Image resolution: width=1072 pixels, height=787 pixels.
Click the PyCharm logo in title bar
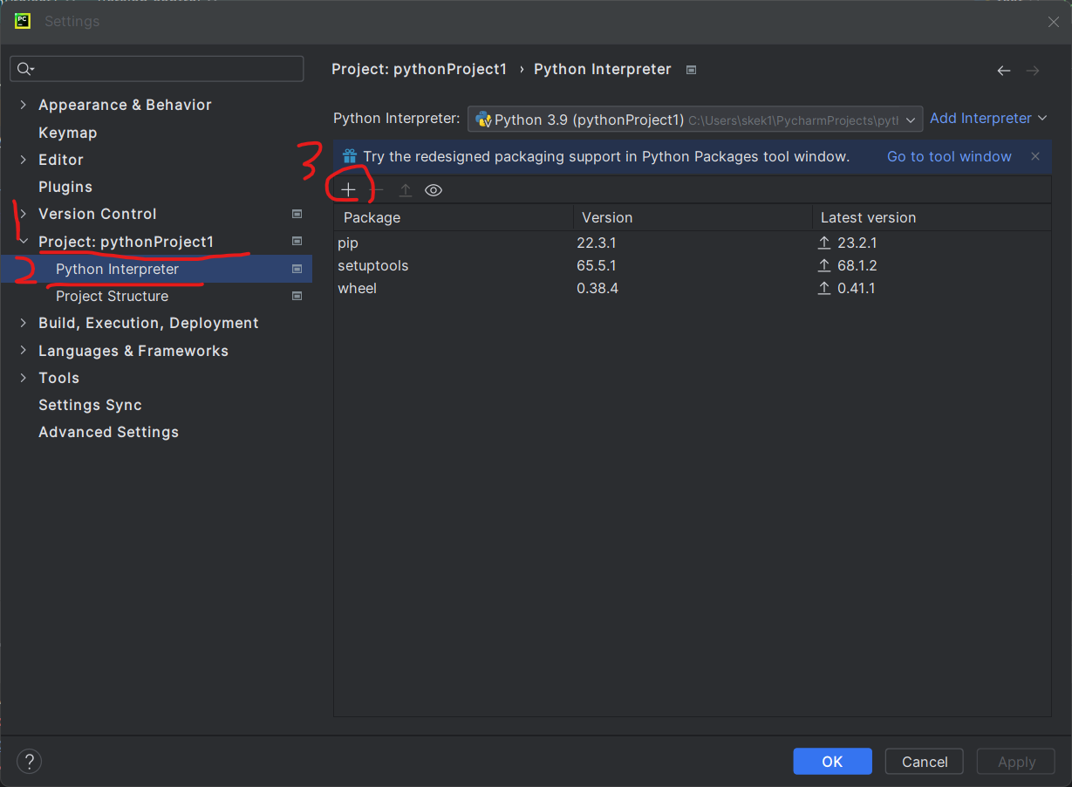pos(23,21)
